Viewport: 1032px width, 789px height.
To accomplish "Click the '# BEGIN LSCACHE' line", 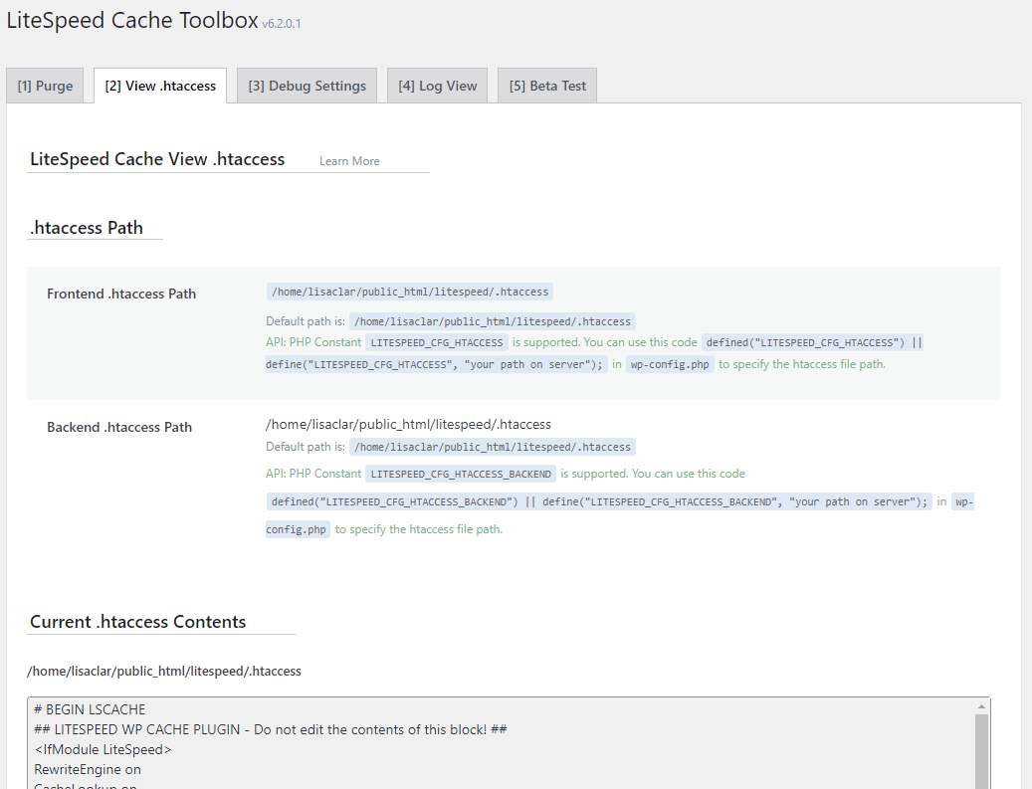I will coord(90,709).
